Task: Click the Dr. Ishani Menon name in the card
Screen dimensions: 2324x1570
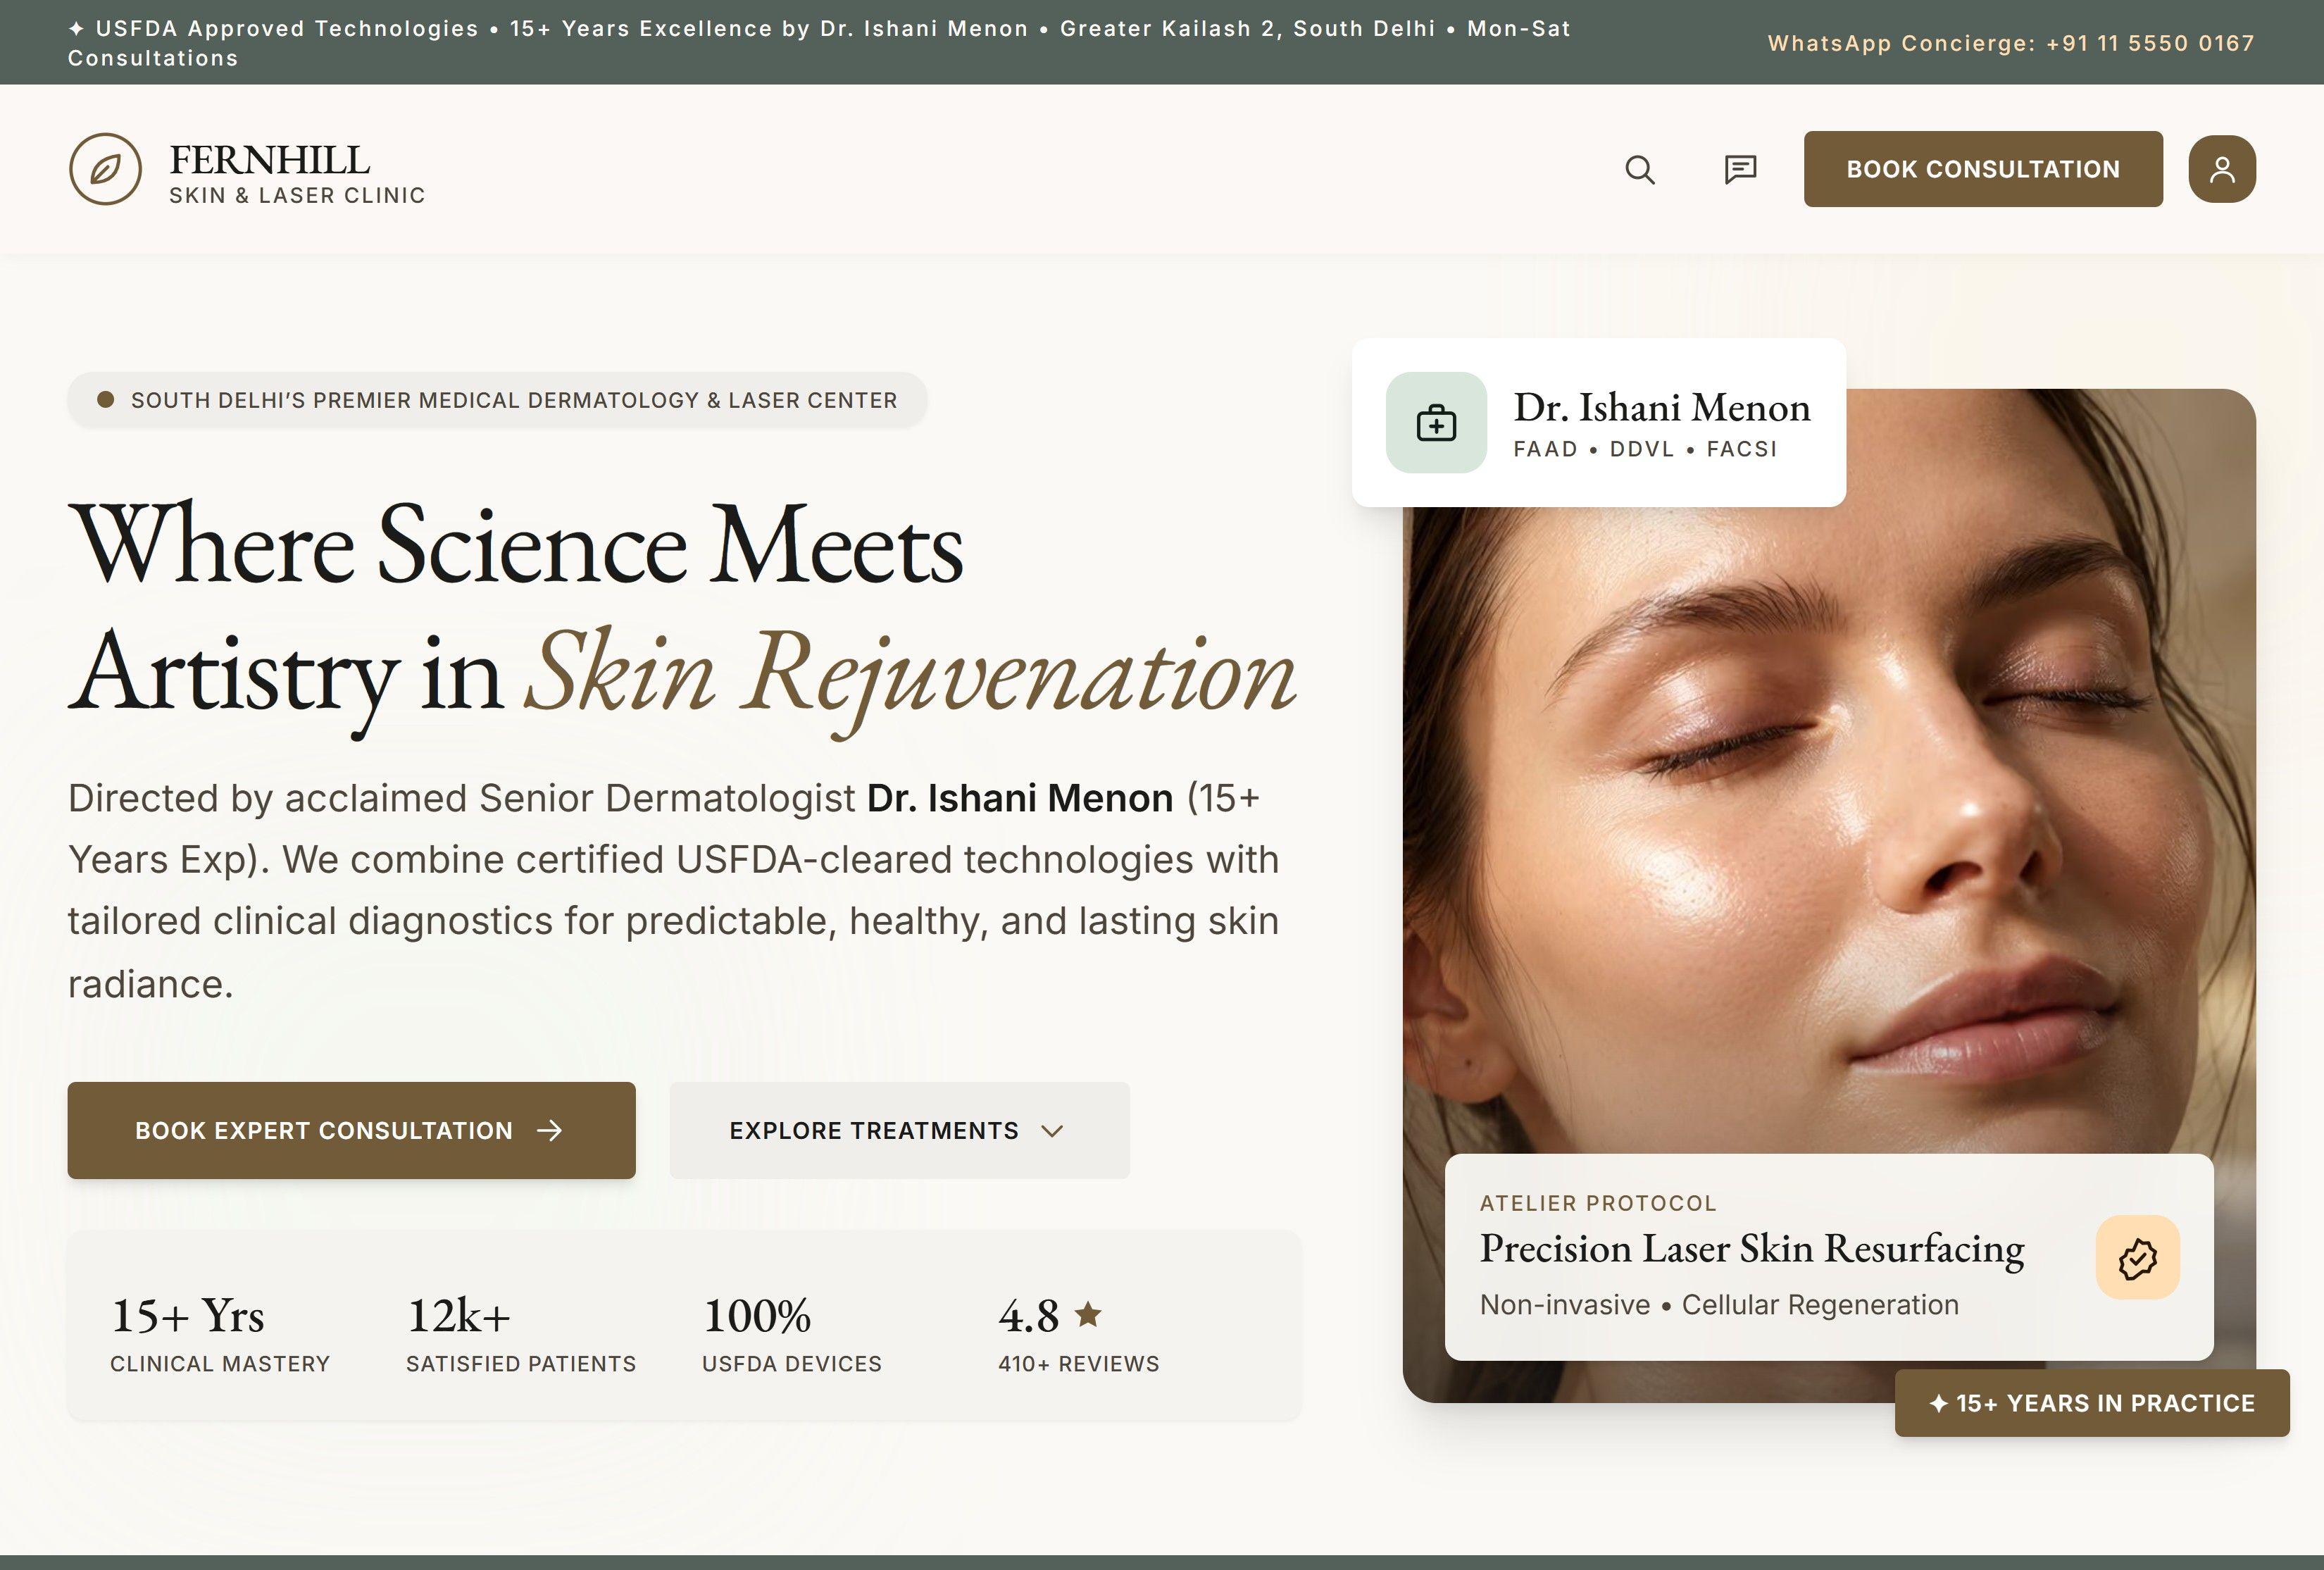Action: click(x=1662, y=407)
